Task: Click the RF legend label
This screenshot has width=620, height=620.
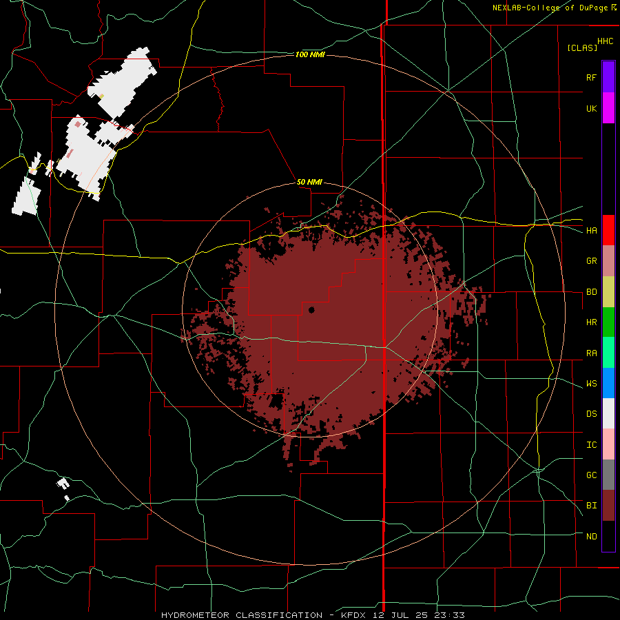Action: (x=591, y=77)
